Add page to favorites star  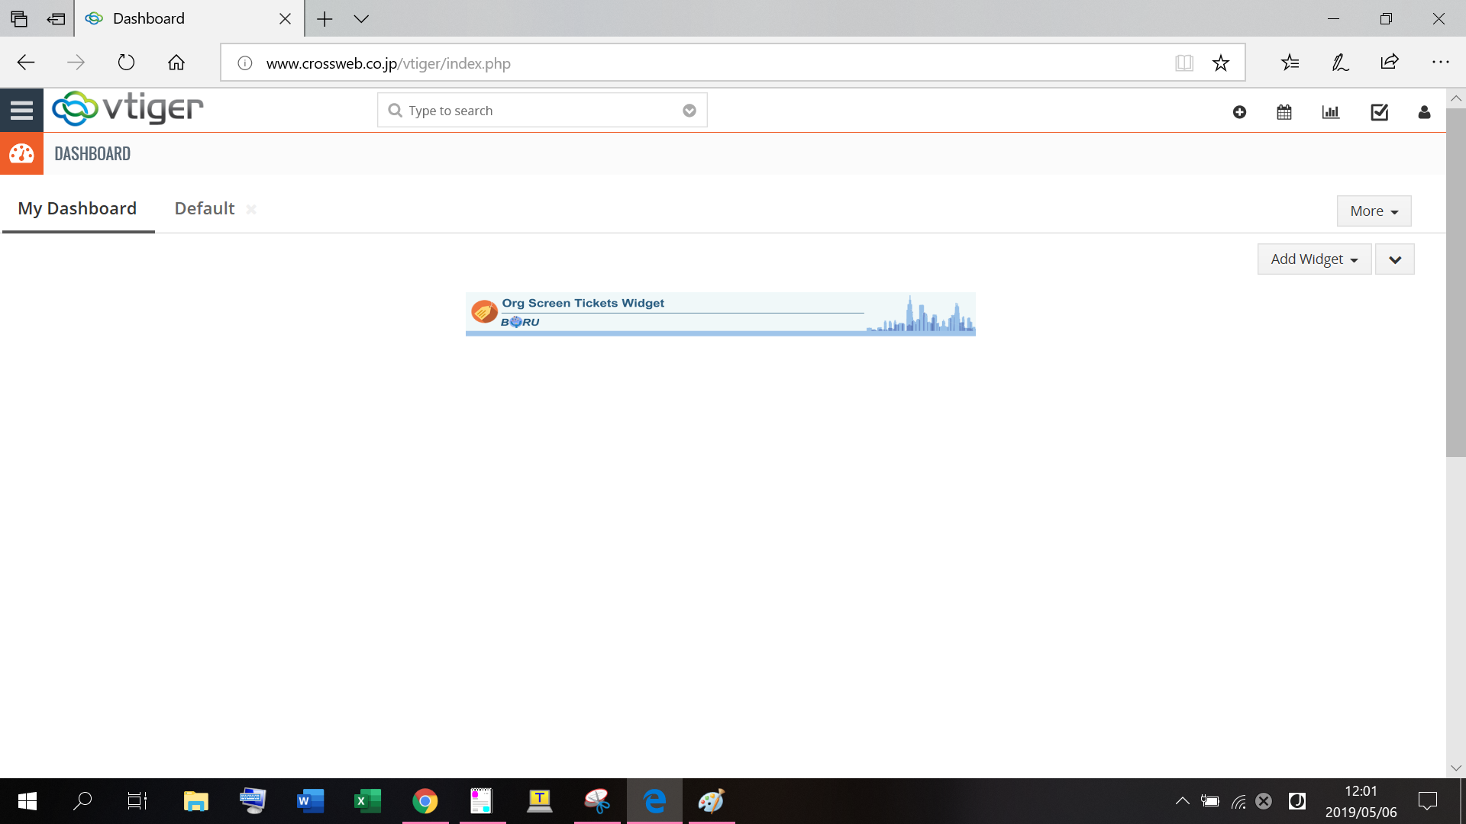pos(1221,63)
